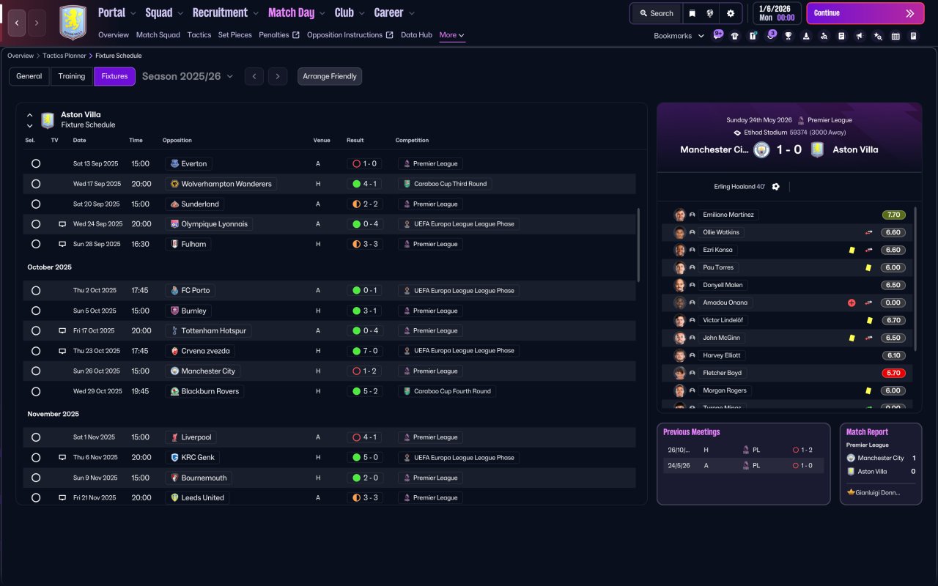Click the TV icon on the Fulham row

(62, 244)
